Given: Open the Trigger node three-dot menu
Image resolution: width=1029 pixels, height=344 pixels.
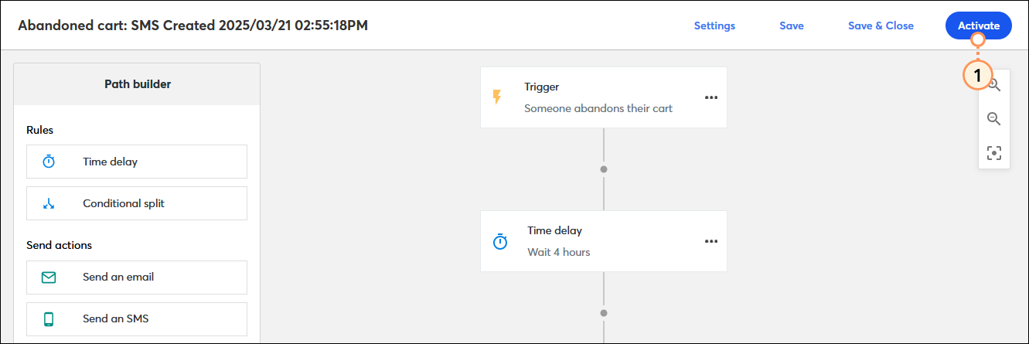Looking at the screenshot, I should pyautogui.click(x=711, y=97).
